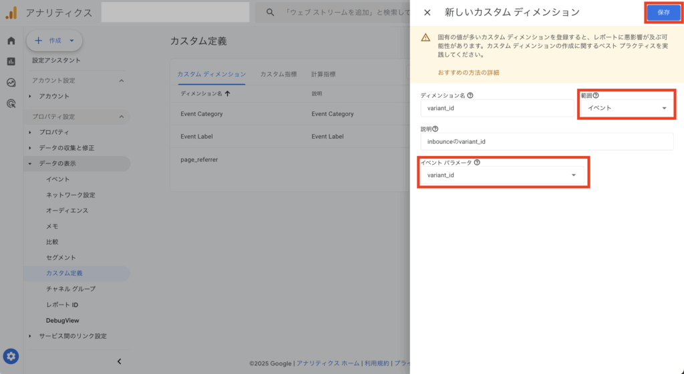Open おすすめの方法の詳細 link
This screenshot has height=374, width=684.
[468, 72]
